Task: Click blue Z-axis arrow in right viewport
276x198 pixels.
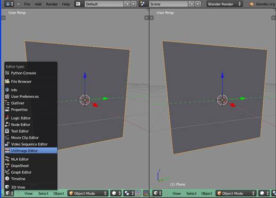Action: coord(222,75)
